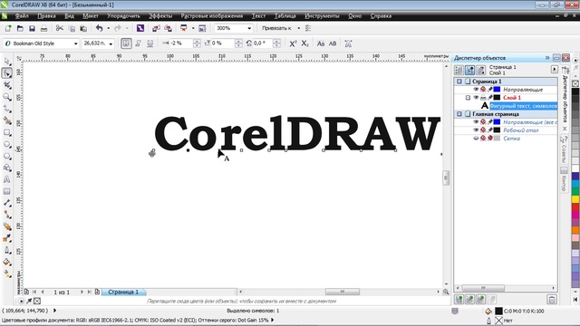Click the blue layer color of Направляющие
Image resolution: width=580 pixels, height=326 pixels.
[x=497, y=90]
